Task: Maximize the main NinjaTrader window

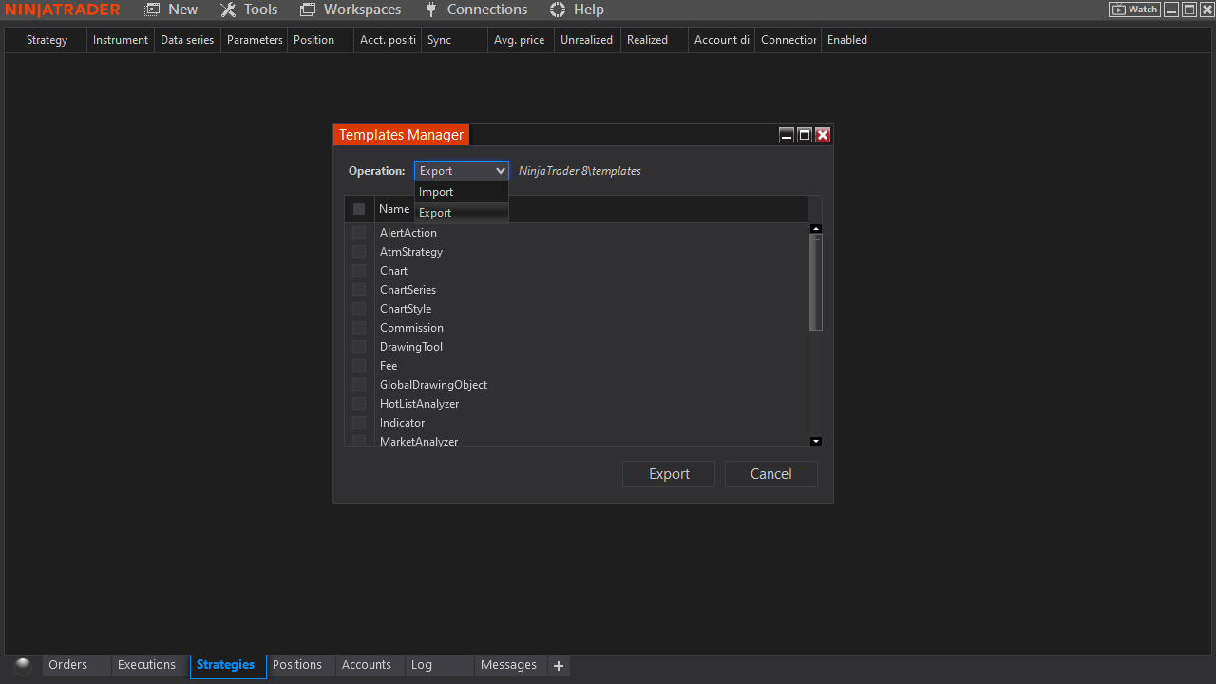Action: point(1188,9)
